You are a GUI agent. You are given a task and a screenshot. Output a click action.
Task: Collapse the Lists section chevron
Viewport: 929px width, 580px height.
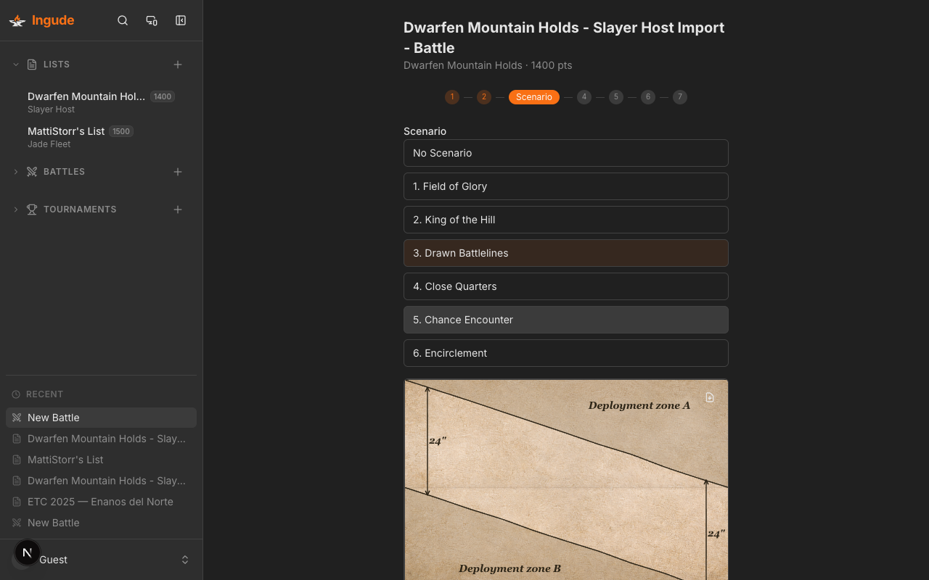pyautogui.click(x=16, y=65)
